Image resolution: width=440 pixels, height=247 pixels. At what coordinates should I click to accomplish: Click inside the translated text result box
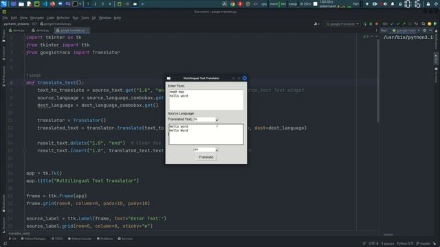[x=206, y=134]
